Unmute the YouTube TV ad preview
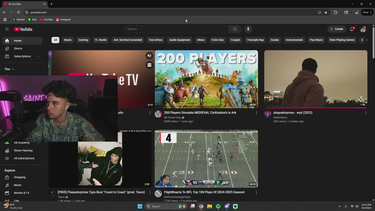Image resolution: width=375 pixels, height=211 pixels. click(149, 56)
